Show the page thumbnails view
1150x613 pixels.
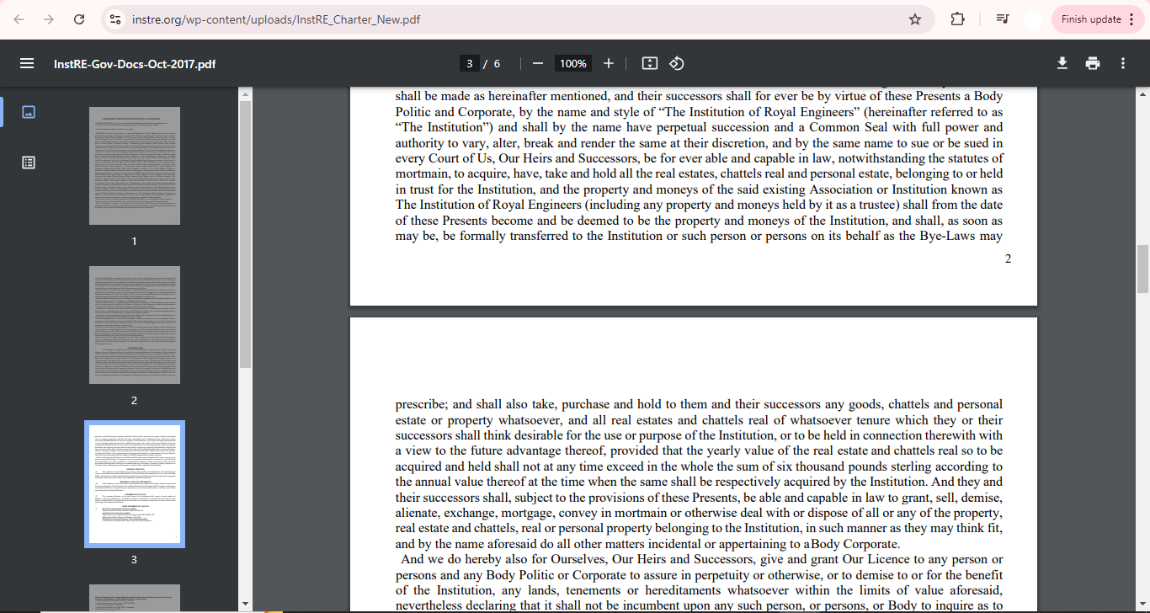coord(28,112)
